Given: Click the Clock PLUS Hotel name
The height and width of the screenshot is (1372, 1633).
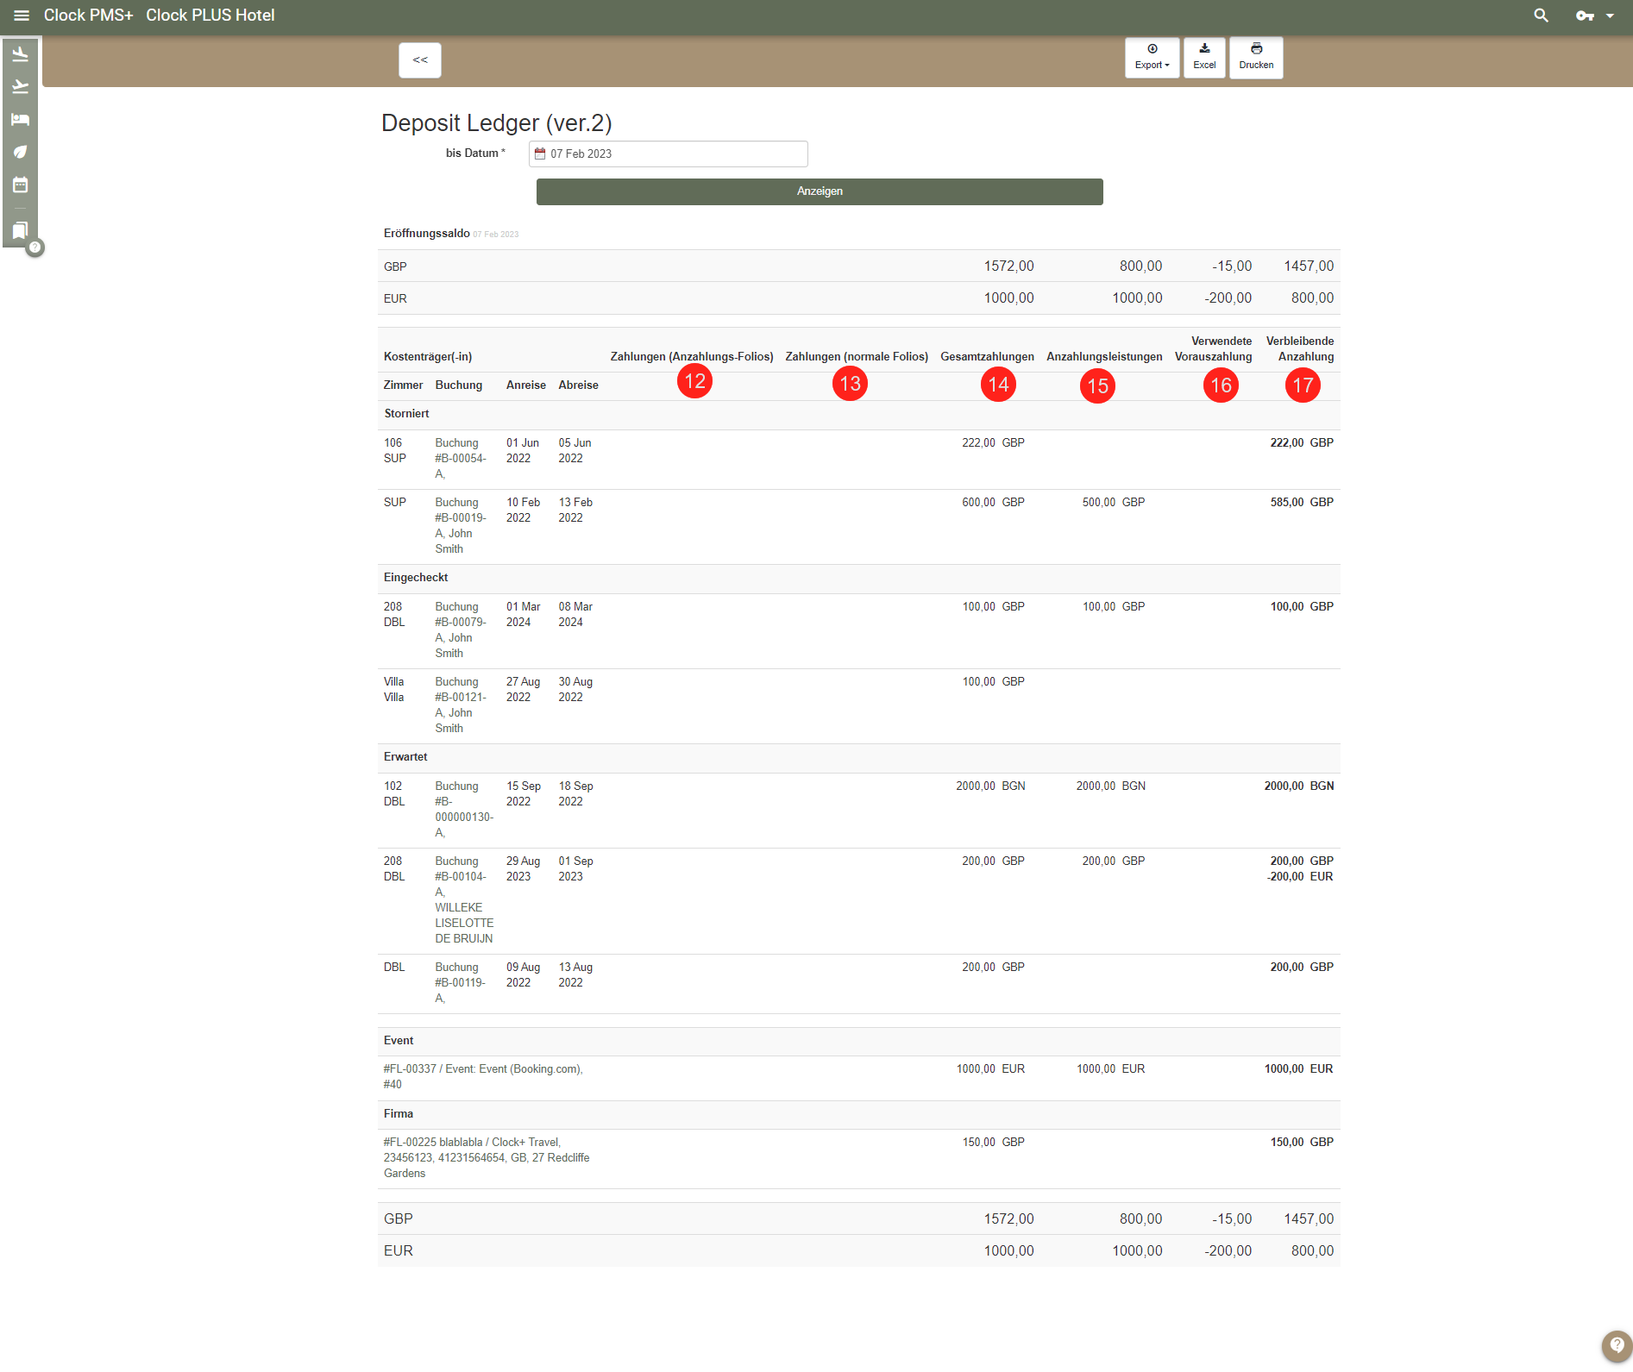Looking at the screenshot, I should 210,16.
